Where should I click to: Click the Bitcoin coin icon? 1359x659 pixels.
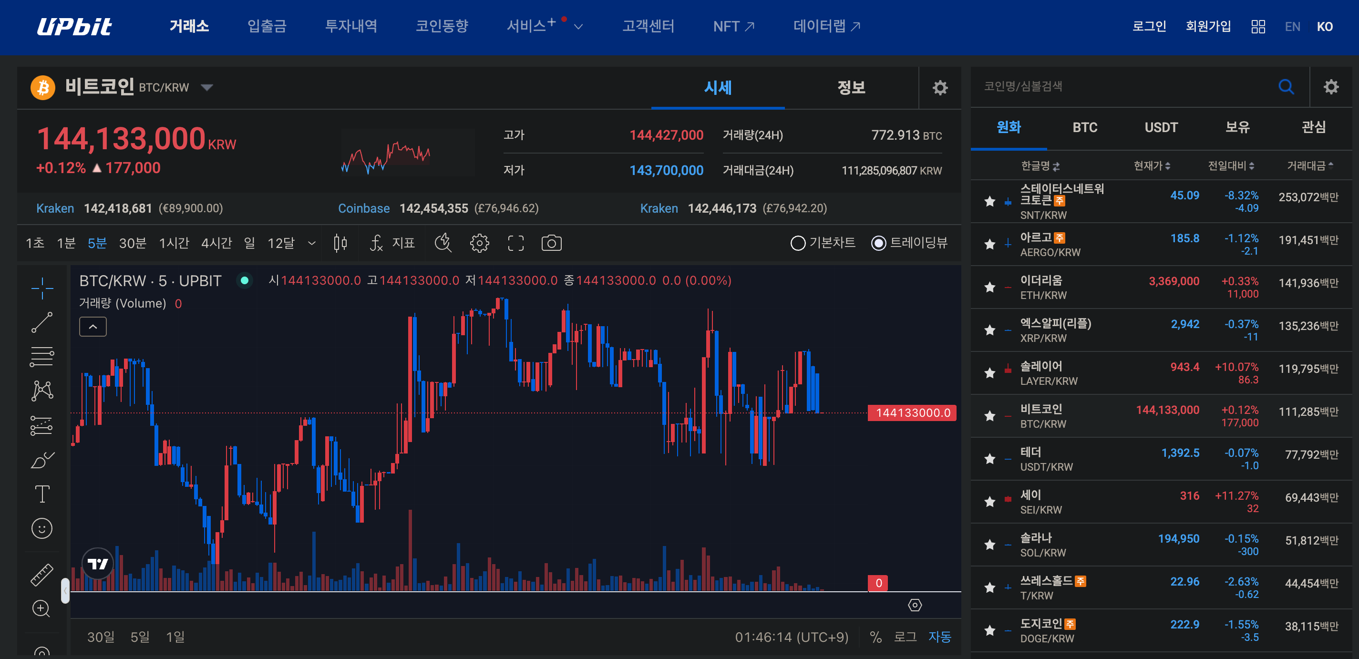click(43, 87)
